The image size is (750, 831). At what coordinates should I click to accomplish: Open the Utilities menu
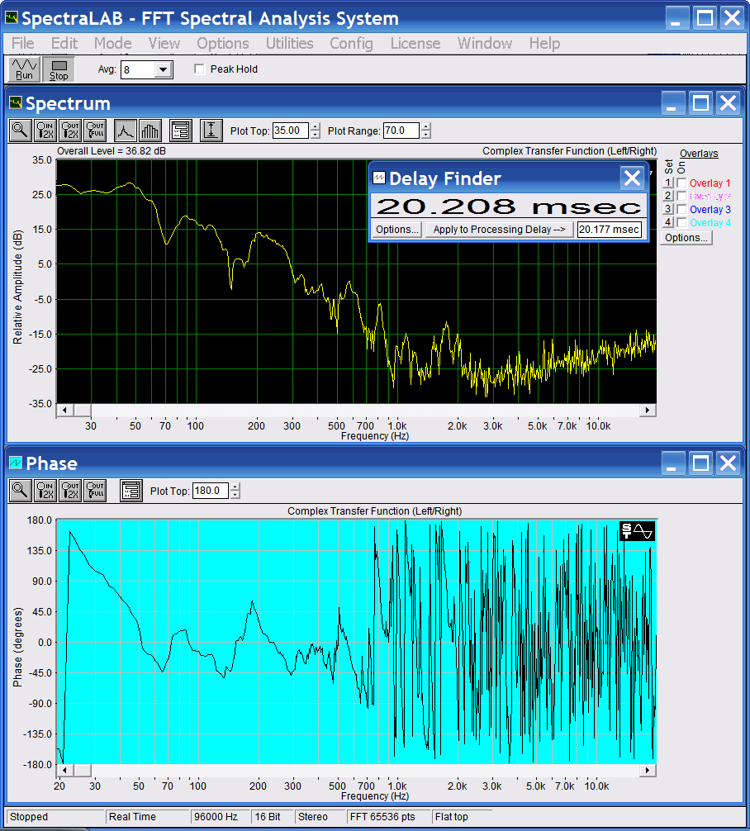[x=289, y=43]
